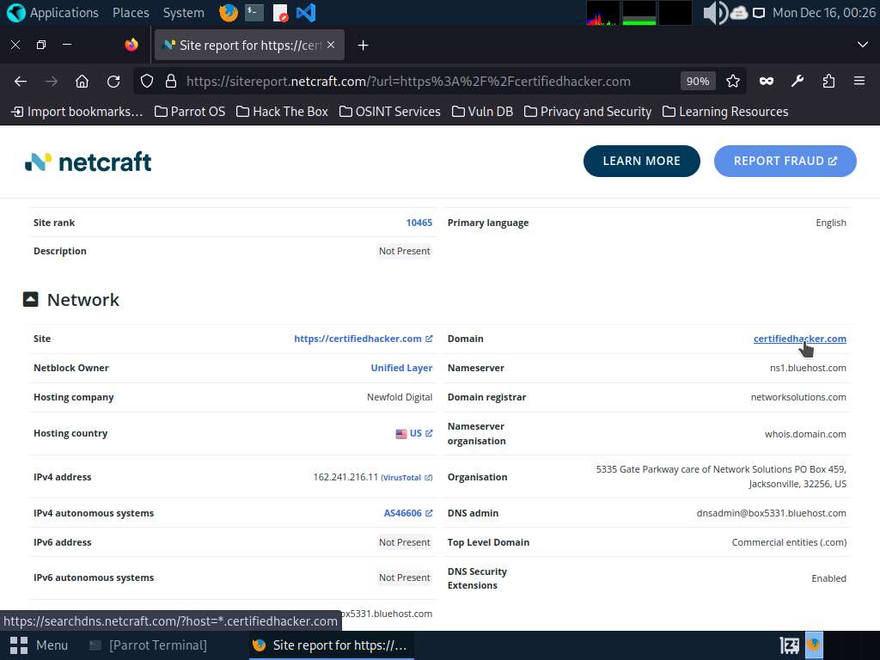Click the REPORT FRAUD button

pyautogui.click(x=785, y=161)
